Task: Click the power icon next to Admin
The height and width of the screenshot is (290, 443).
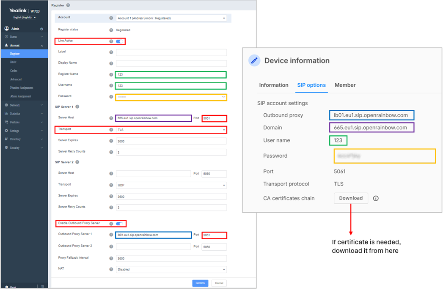Action: pos(41,29)
